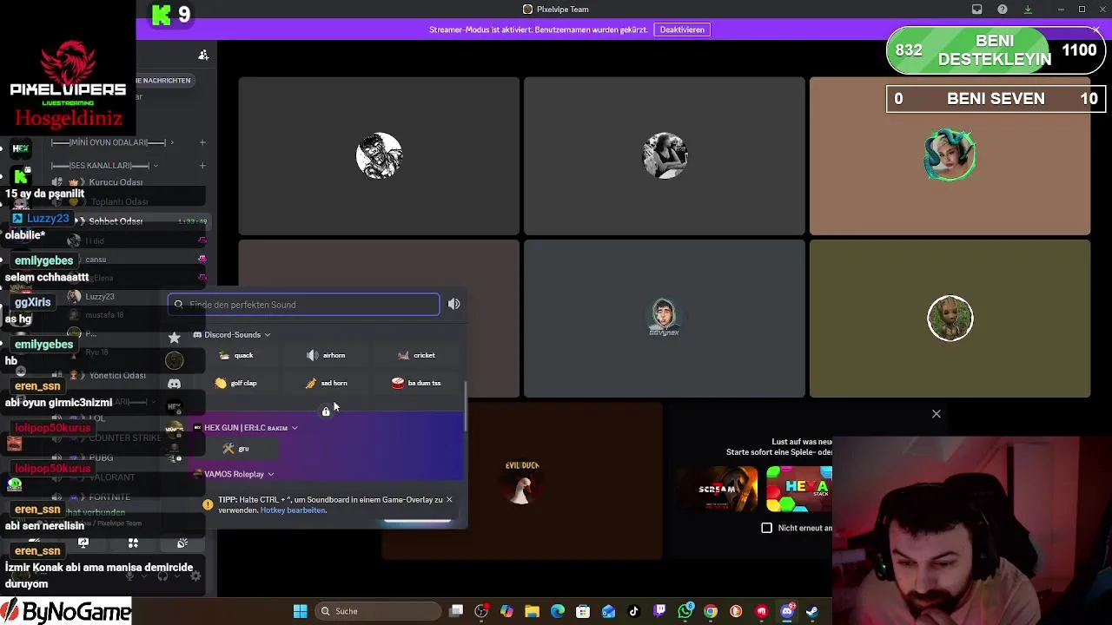Join the COUNTER STRIKE voice channel
The image size is (1112, 625).
[124, 437]
